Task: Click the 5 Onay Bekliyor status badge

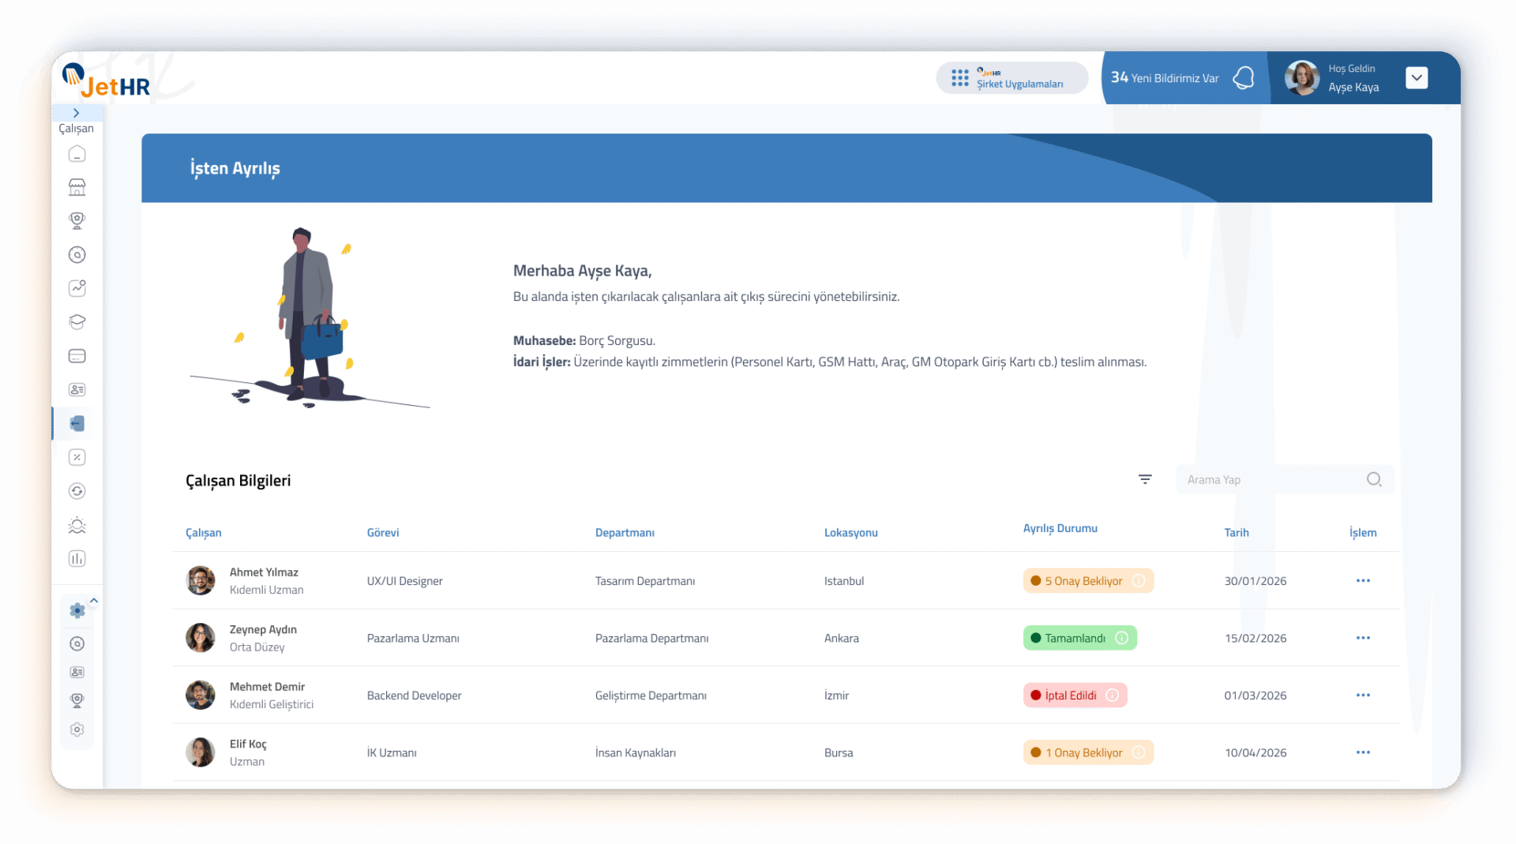Action: click(x=1083, y=581)
